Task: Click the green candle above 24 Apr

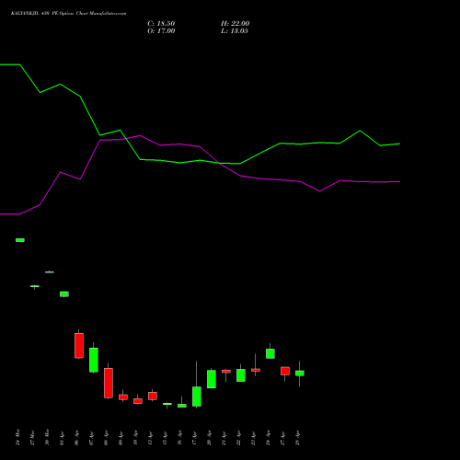Action: pos(270,353)
